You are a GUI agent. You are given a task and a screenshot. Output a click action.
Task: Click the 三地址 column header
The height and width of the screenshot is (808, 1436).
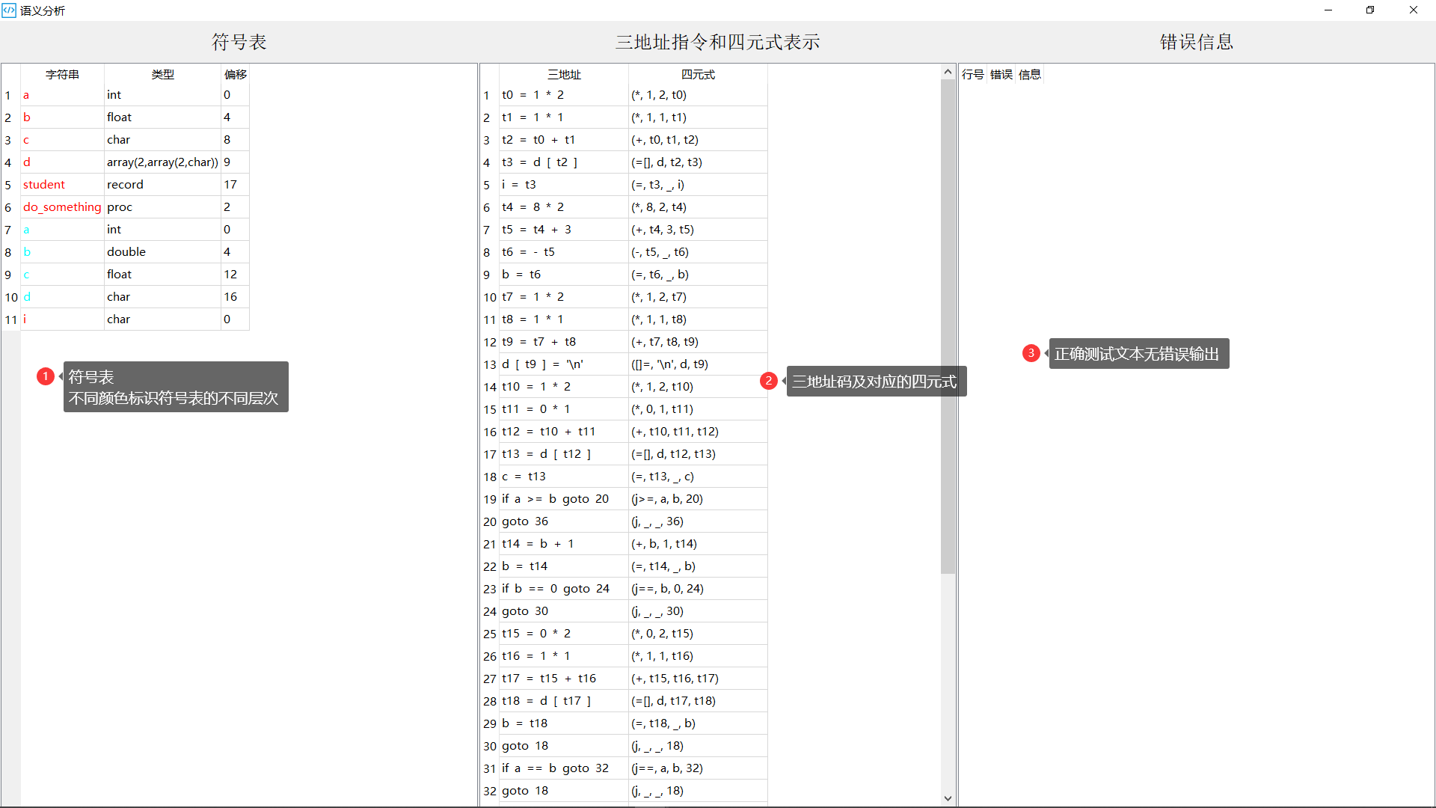coord(564,74)
